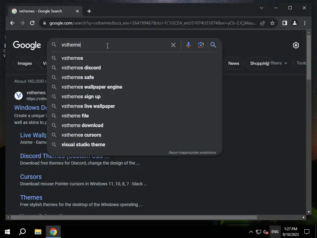Choose the 'vsthemes discord' suggestion

[134, 68]
